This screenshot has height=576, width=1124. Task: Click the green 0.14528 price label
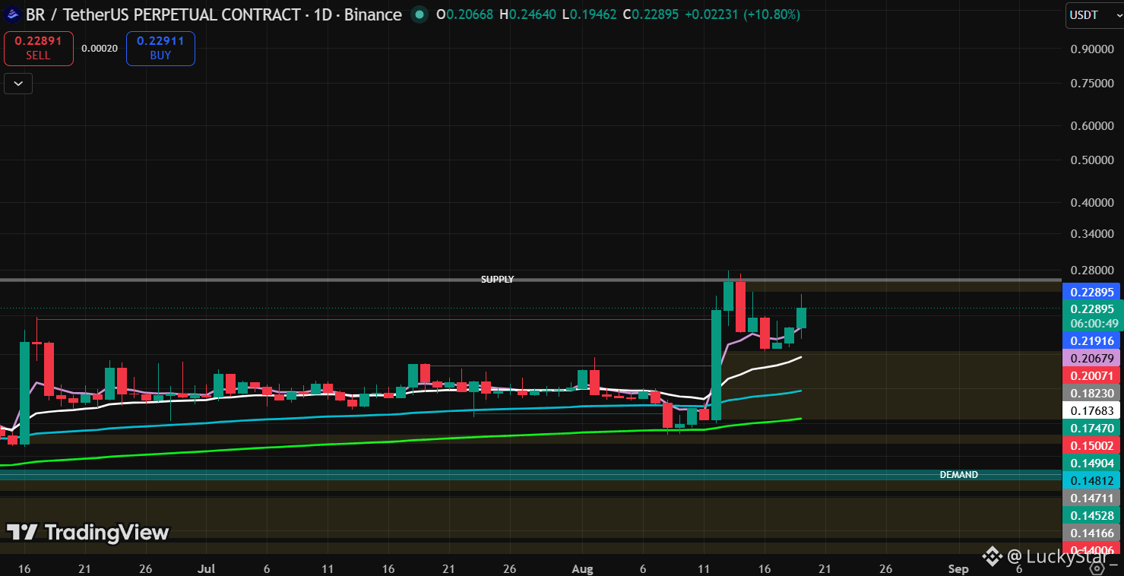pos(1092,516)
